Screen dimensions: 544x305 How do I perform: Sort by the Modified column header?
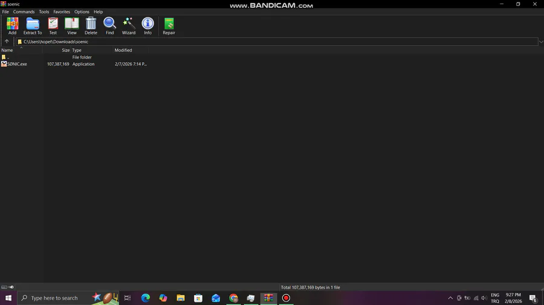pyautogui.click(x=131, y=50)
